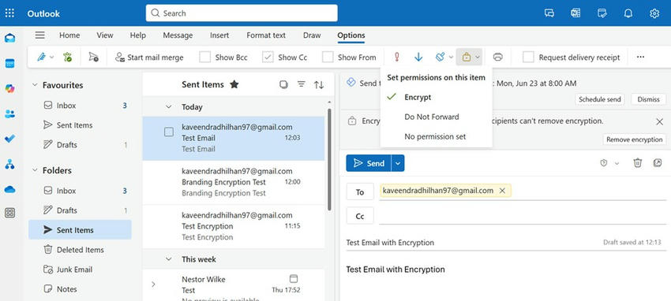This screenshot has height=301, width=671.
Task: Open the message list filter
Action: click(x=302, y=84)
